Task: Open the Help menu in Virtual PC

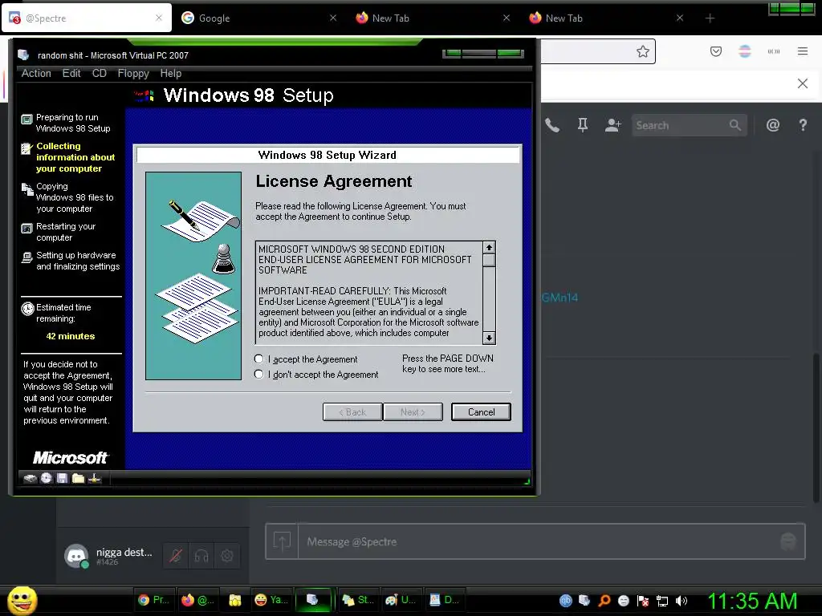Action: tap(170, 73)
